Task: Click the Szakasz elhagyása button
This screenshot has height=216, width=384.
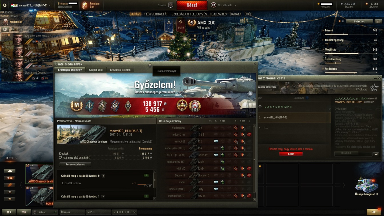Action: click(x=267, y=87)
